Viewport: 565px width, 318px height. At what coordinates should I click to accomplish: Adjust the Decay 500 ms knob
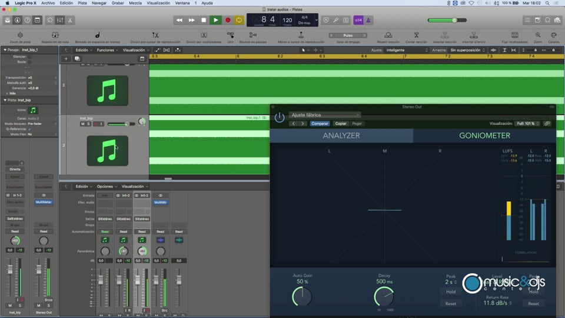[x=384, y=296]
